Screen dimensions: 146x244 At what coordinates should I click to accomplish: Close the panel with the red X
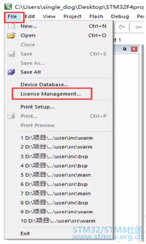(x=134, y=49)
